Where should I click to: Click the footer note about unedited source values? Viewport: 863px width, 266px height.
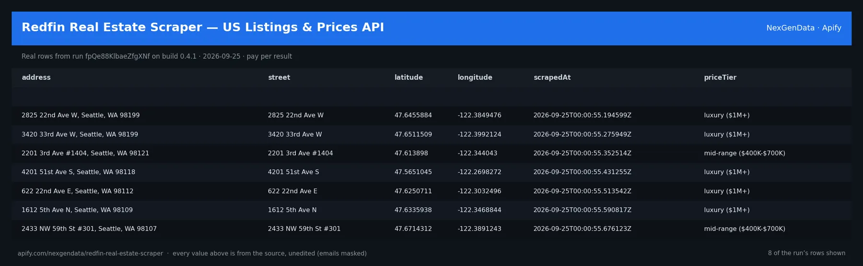tap(269, 254)
